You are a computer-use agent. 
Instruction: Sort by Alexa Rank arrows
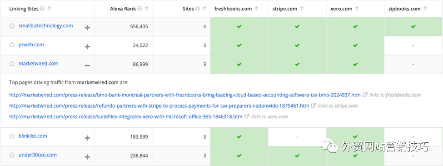pyautogui.click(x=146, y=9)
